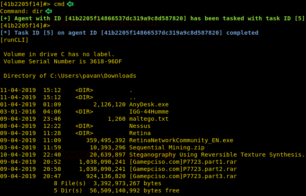This screenshot has height=196, width=306.
Task: Click the agent tasked confirmation line
Action: [x=152, y=18]
